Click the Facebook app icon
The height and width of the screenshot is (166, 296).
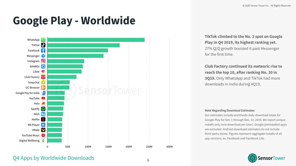(x=43, y=51)
